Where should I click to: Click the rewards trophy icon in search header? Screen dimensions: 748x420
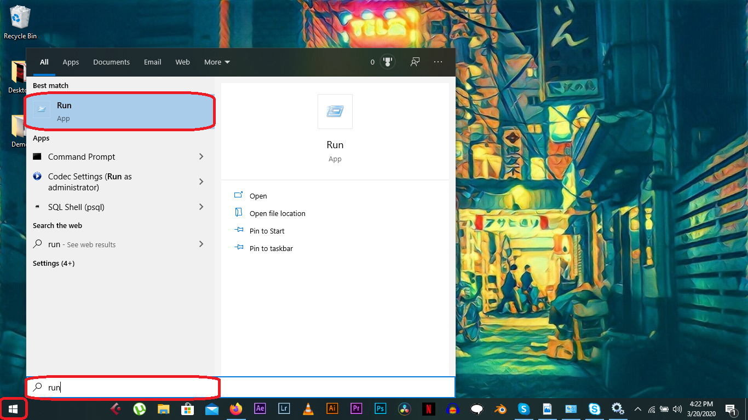pos(388,62)
